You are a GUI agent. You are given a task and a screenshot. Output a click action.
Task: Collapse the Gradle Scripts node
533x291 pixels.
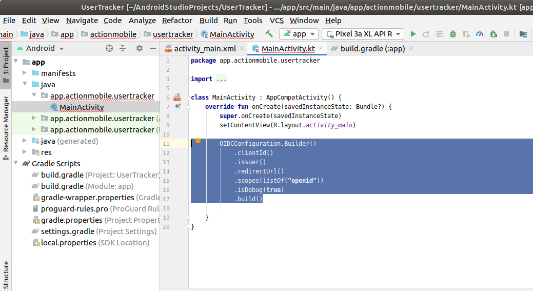(15, 163)
